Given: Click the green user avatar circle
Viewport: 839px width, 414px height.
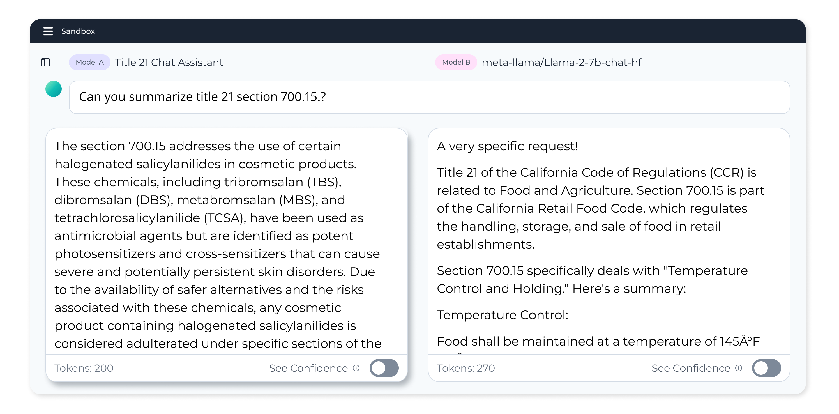Looking at the screenshot, I should [x=53, y=89].
